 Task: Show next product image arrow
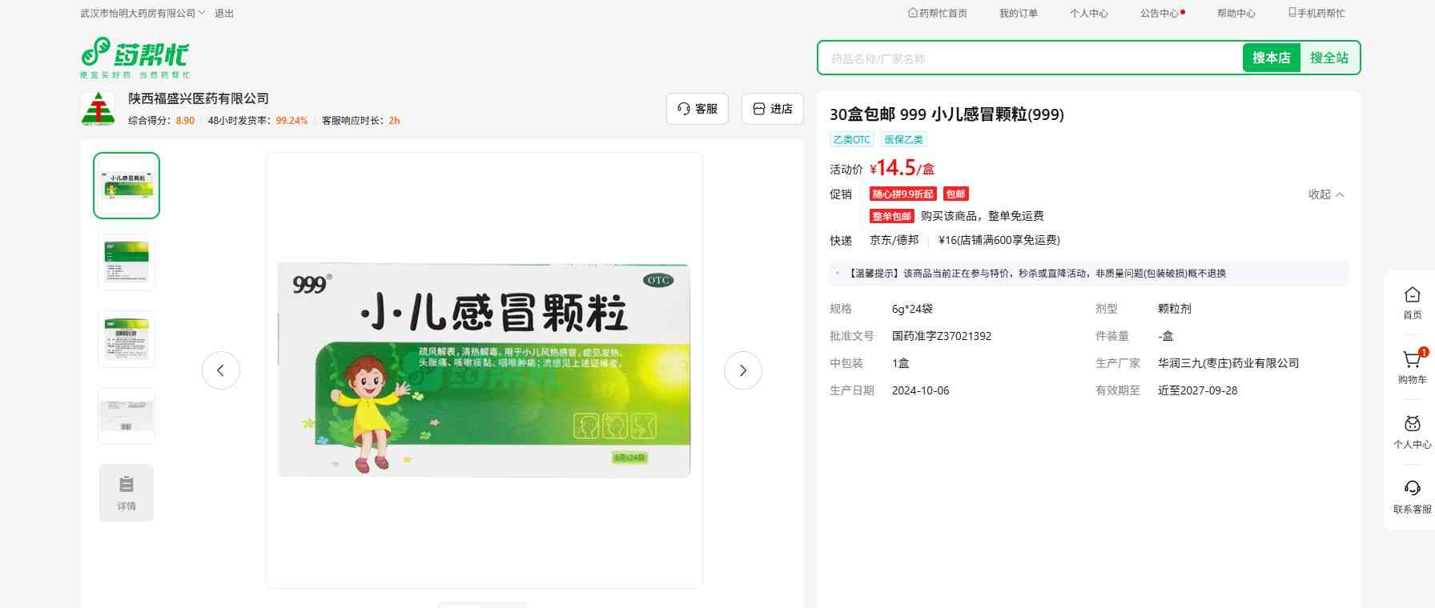[742, 370]
